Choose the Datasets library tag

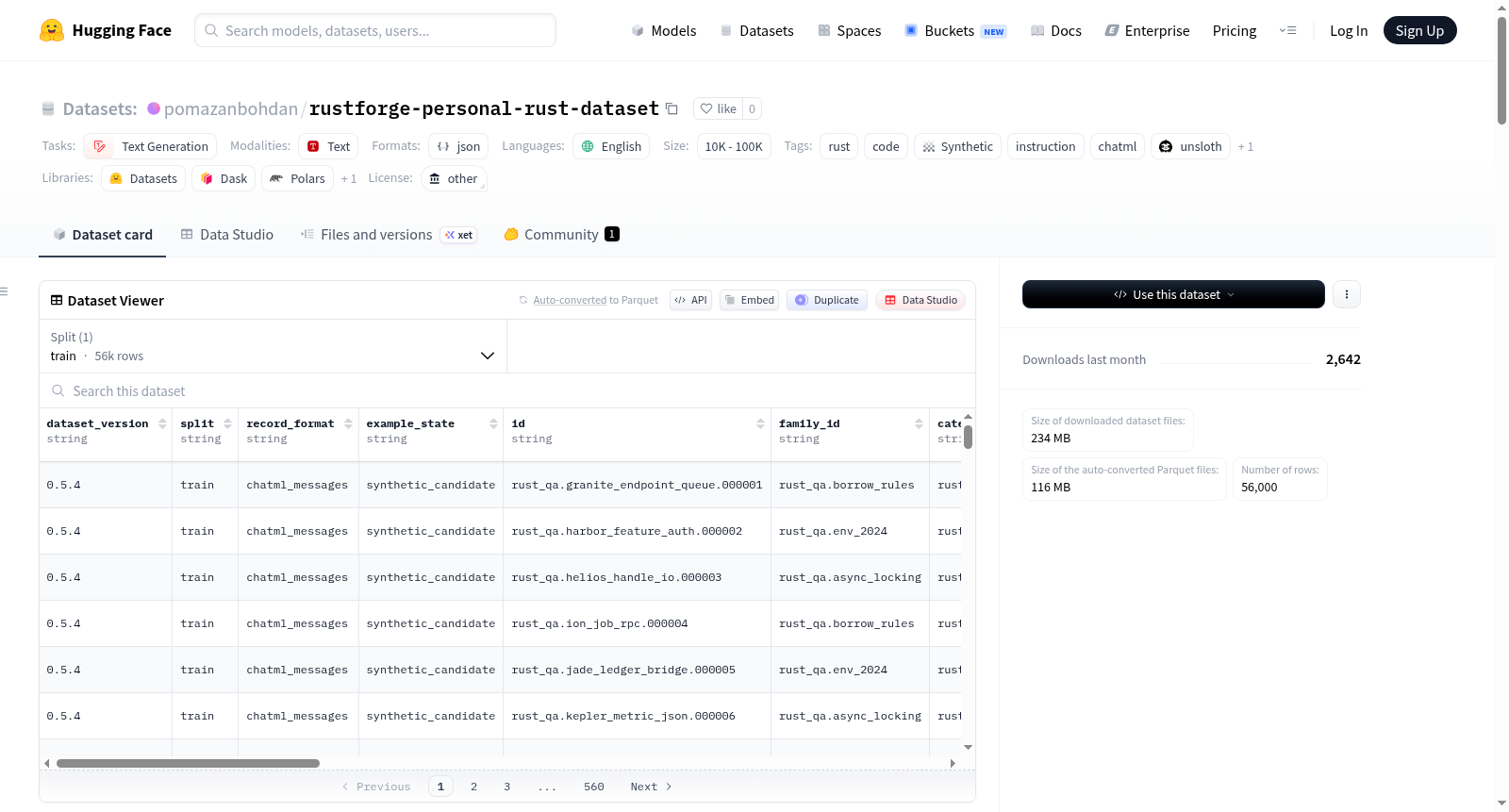click(143, 178)
